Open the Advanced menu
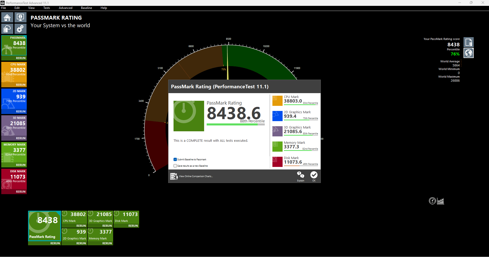The width and height of the screenshot is (489, 257). pyautogui.click(x=65, y=8)
